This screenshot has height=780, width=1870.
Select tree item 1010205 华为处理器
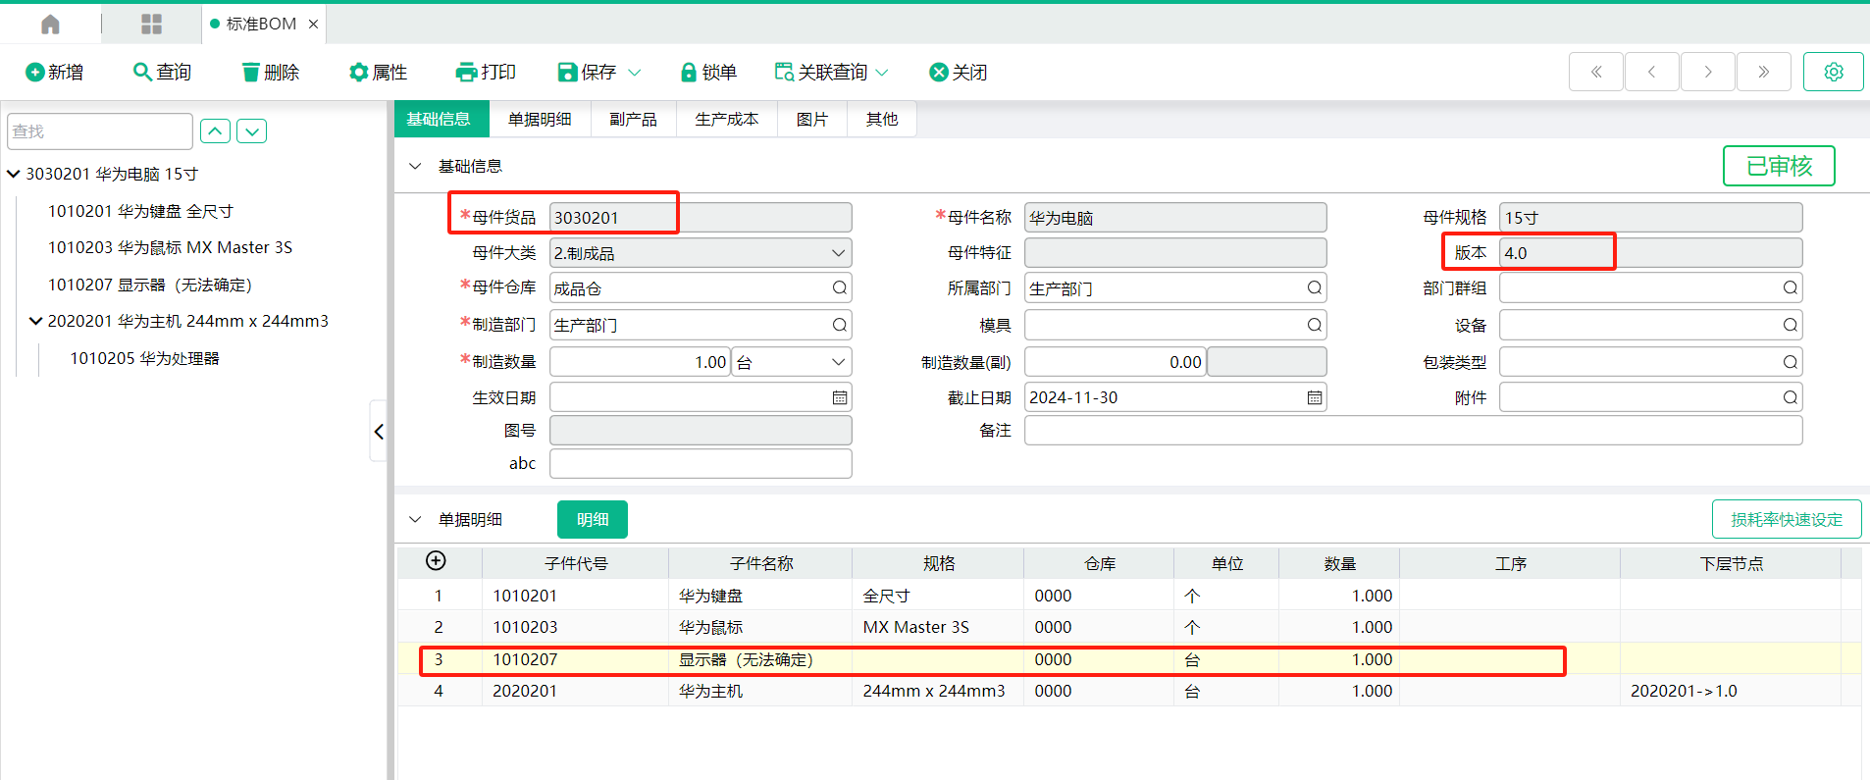[144, 358]
